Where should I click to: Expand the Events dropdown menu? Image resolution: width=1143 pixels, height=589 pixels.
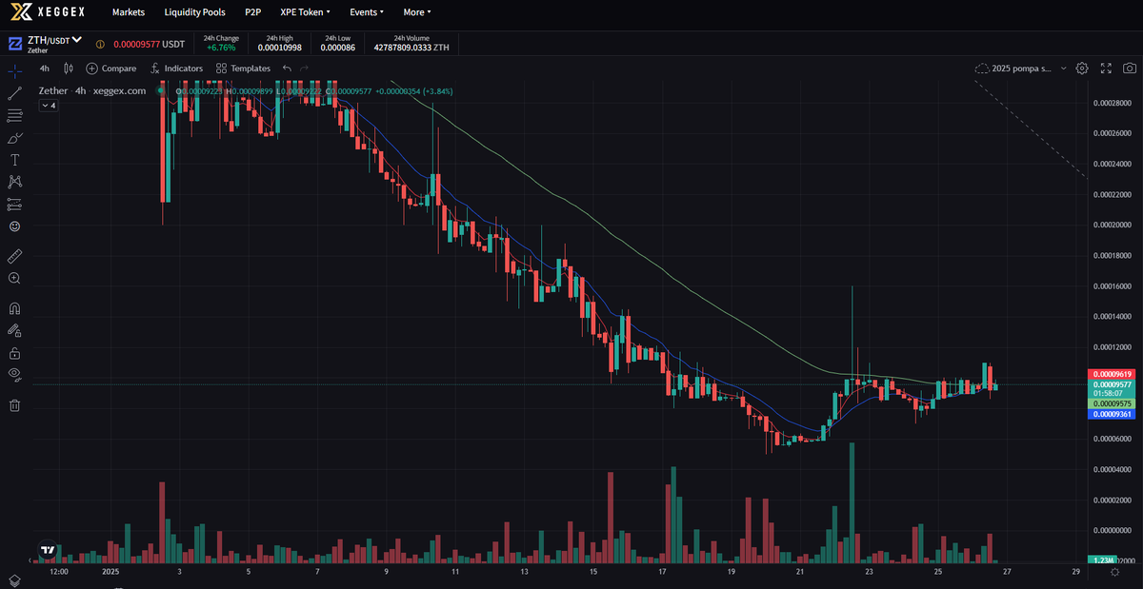(367, 12)
